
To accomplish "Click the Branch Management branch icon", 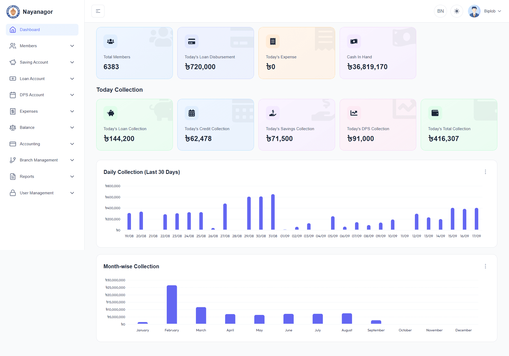I will point(13,160).
